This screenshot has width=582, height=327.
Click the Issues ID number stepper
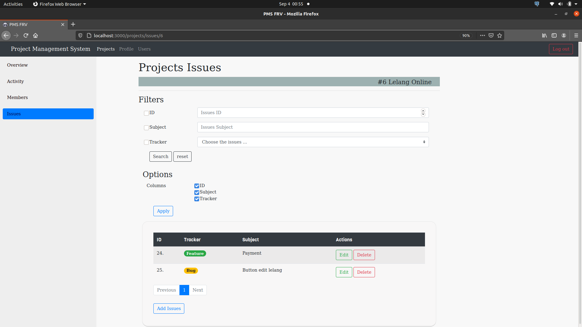click(423, 113)
